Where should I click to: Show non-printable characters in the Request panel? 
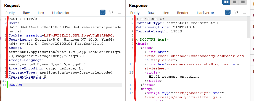(111, 12)
